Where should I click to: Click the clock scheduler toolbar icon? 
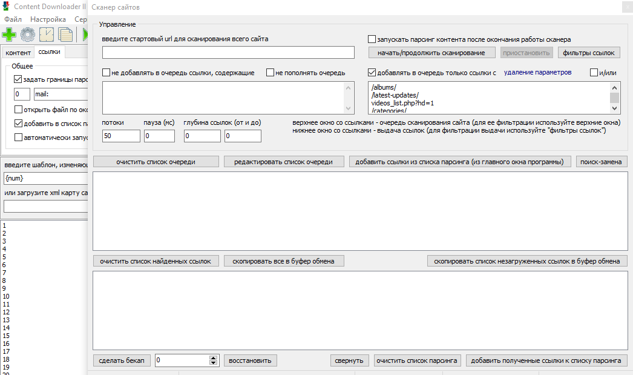click(46, 35)
